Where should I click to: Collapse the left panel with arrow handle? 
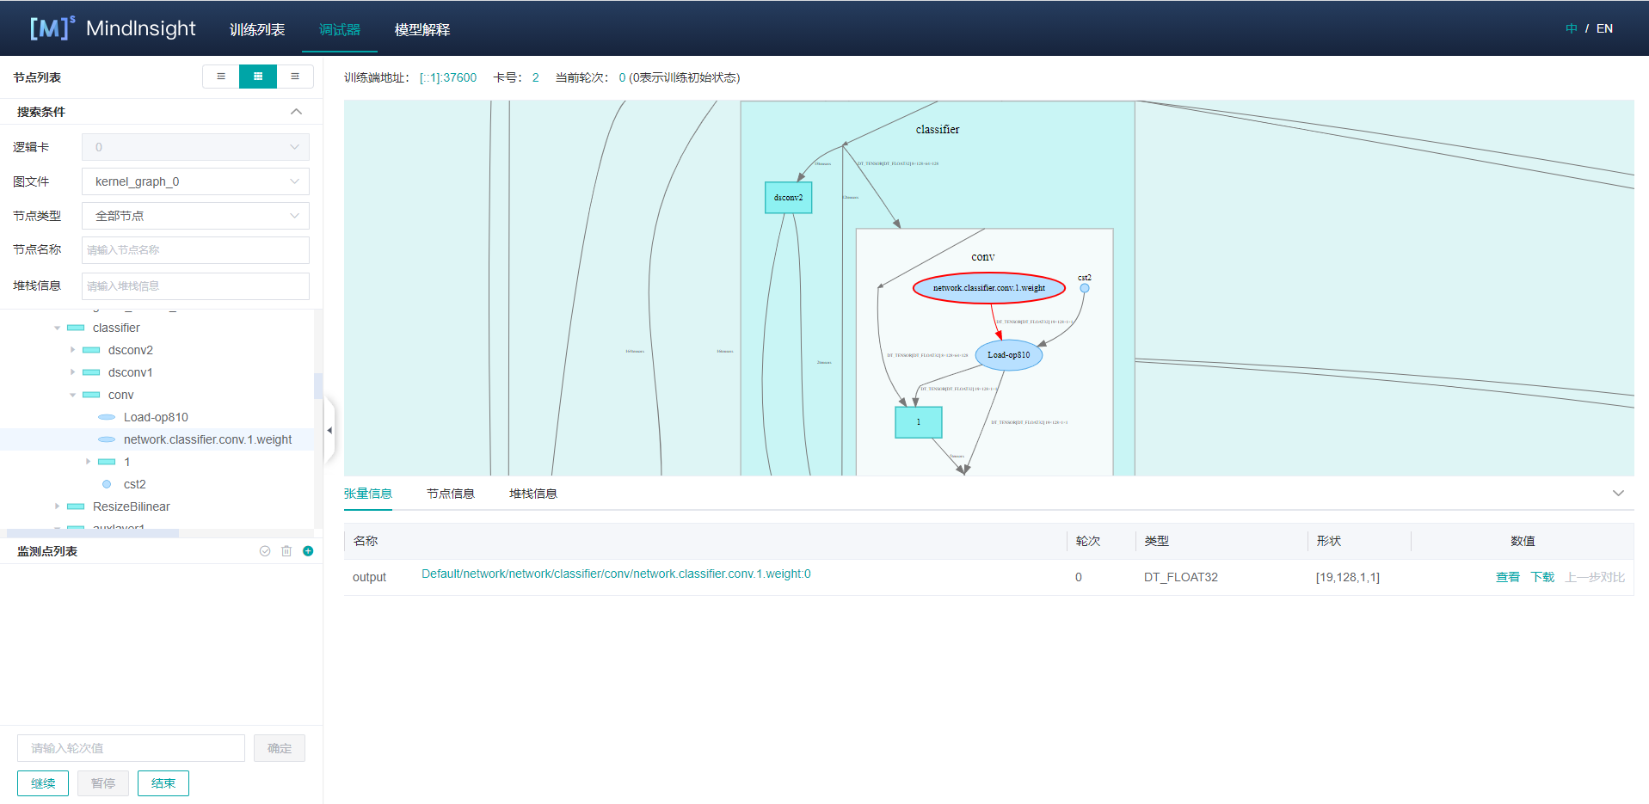[329, 430]
